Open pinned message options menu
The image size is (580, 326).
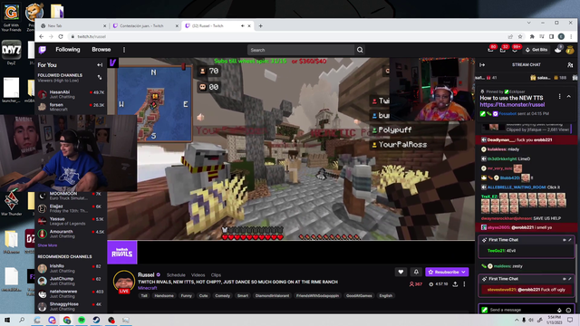[560, 97]
